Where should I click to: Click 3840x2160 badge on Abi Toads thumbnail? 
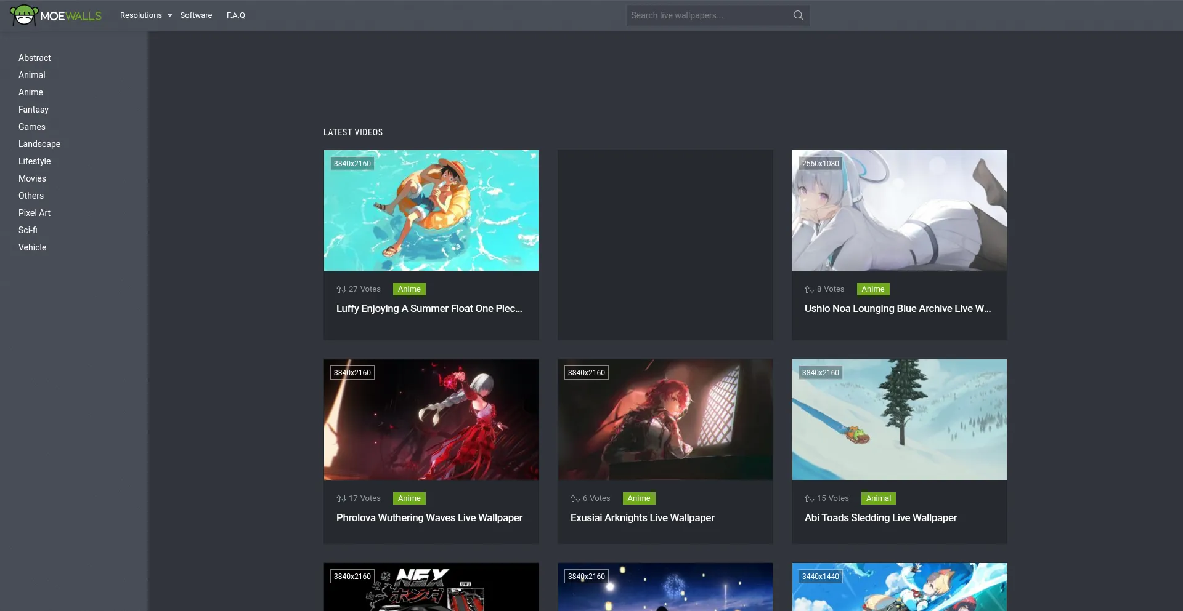click(x=821, y=373)
